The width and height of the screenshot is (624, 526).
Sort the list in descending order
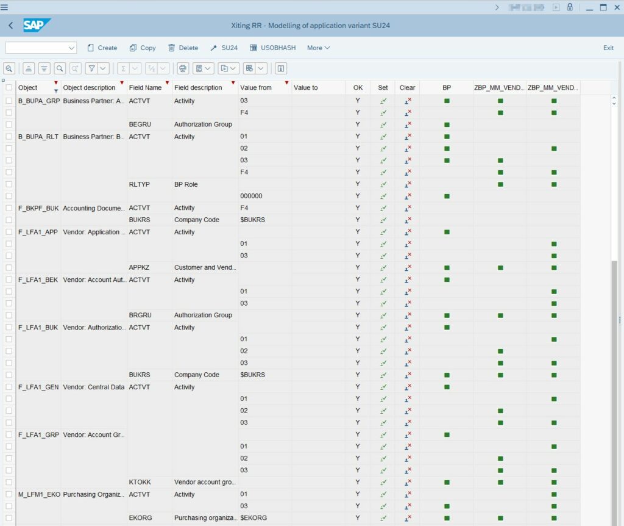pos(44,68)
